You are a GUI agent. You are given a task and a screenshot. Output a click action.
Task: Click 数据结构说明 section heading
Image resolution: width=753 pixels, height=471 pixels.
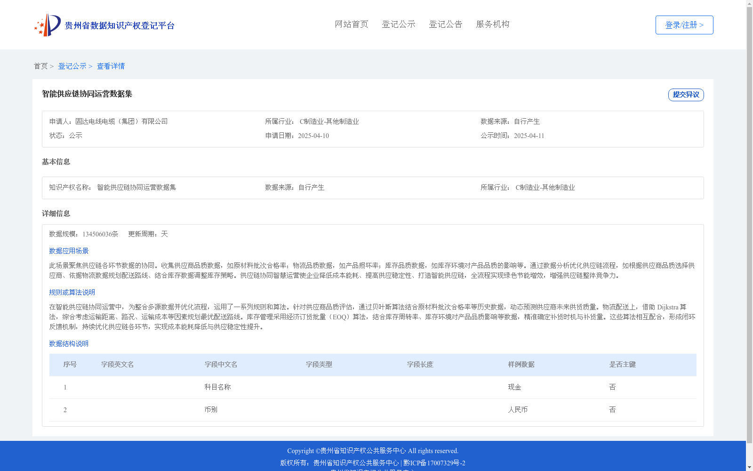click(x=69, y=344)
